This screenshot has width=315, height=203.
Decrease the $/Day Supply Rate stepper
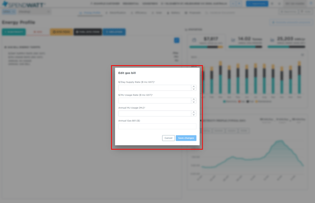[193, 89]
